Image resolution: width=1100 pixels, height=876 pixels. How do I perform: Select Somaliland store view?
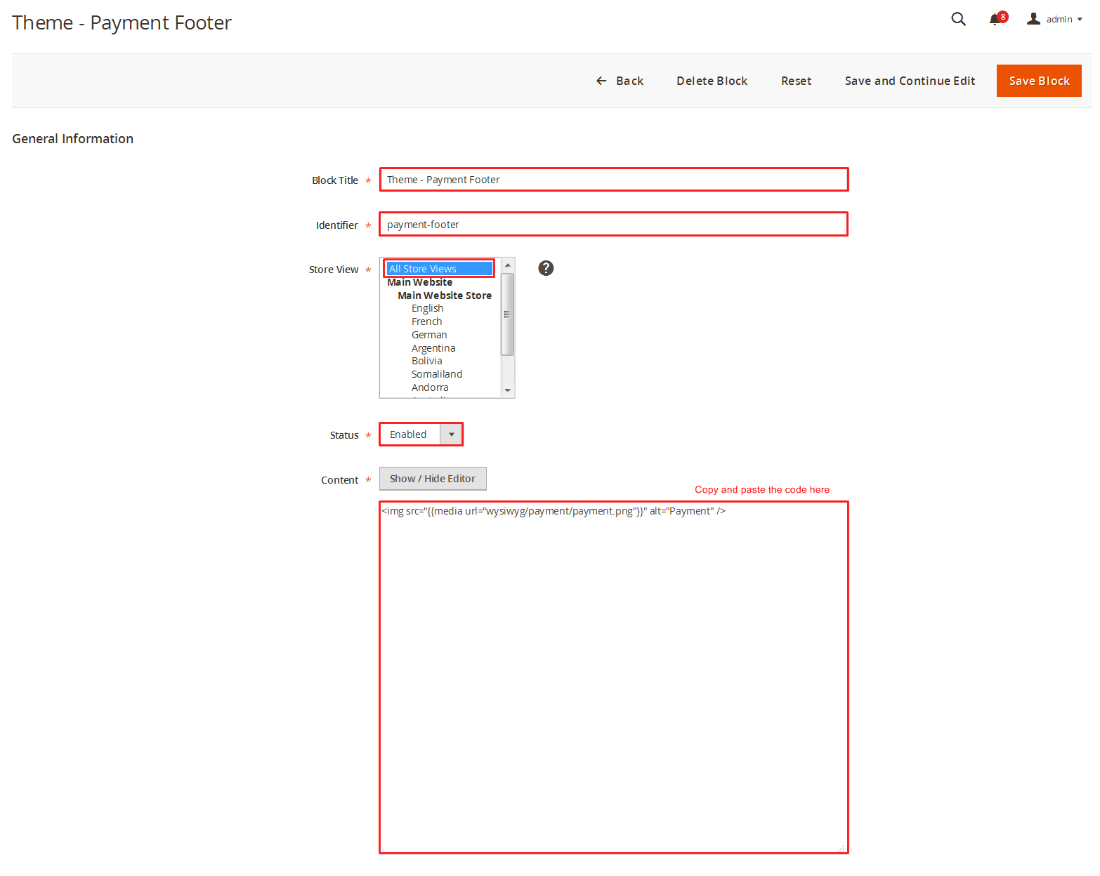[x=436, y=374]
